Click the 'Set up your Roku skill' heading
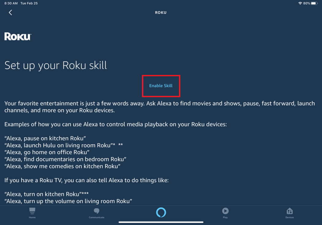The height and width of the screenshot is (225, 322). click(x=56, y=66)
